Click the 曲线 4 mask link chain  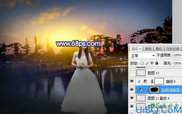click(152, 81)
